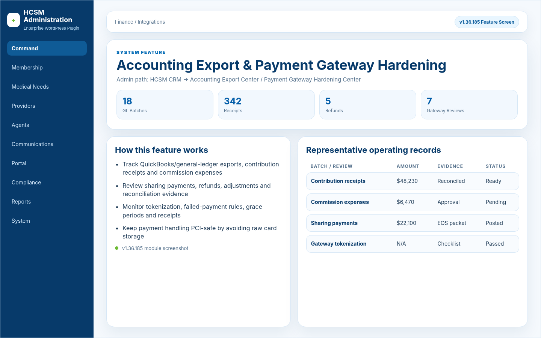Click the Pending status value

[x=496, y=202]
